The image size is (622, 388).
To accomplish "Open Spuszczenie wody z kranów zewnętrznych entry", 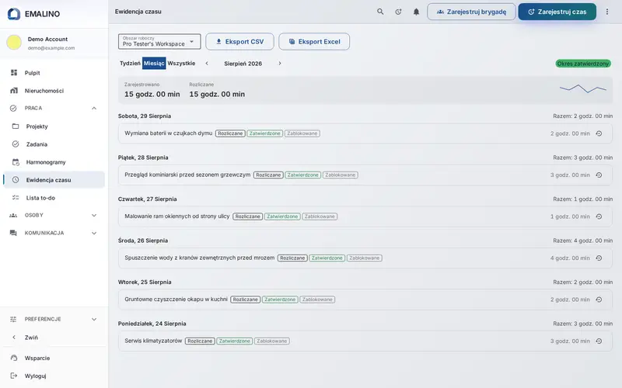I will click(x=365, y=258).
